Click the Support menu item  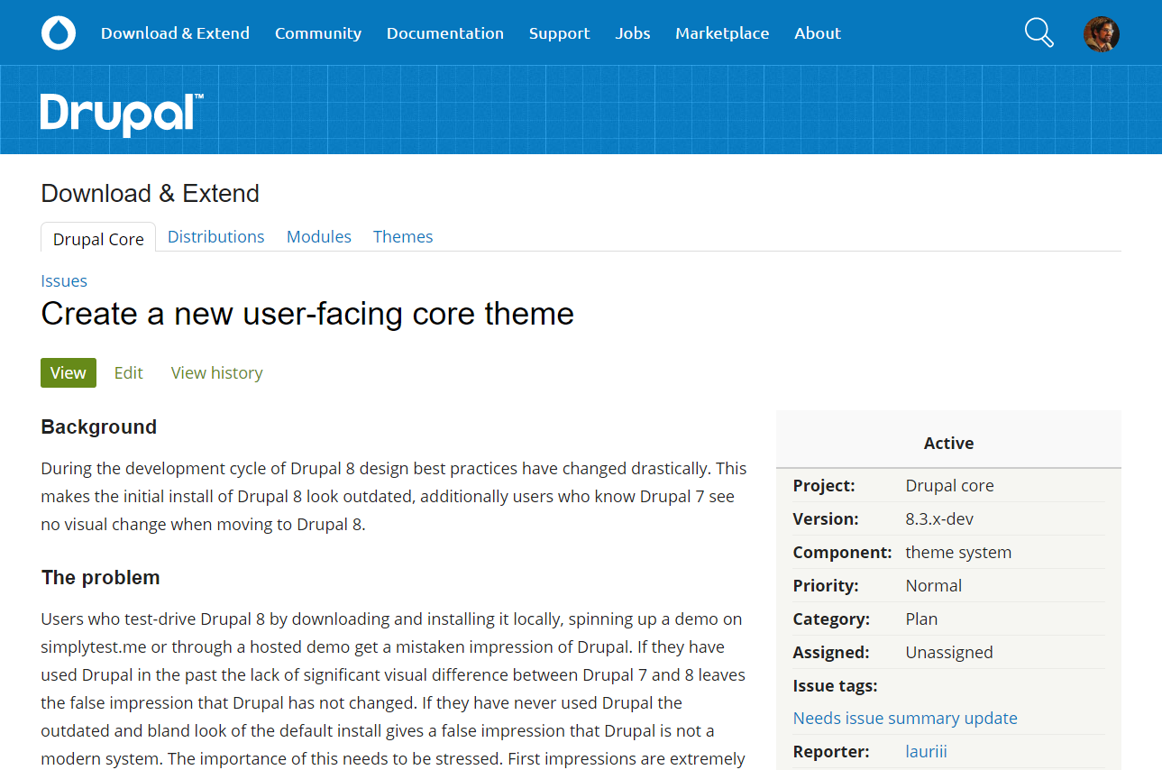coord(559,32)
